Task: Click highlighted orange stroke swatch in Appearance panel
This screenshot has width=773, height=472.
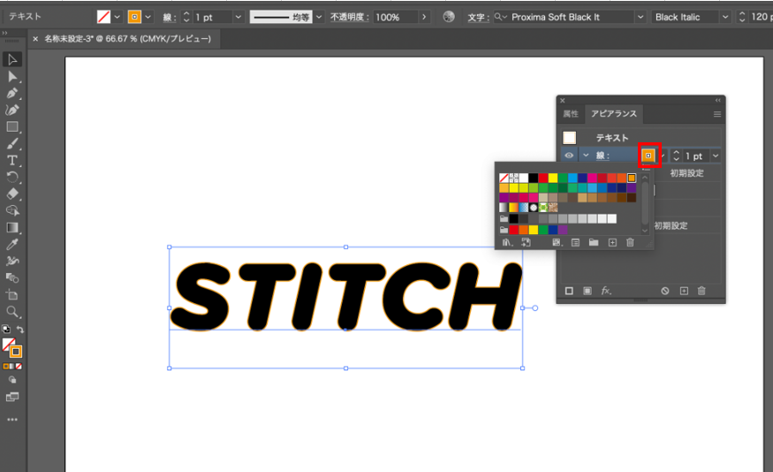Action: coord(648,156)
